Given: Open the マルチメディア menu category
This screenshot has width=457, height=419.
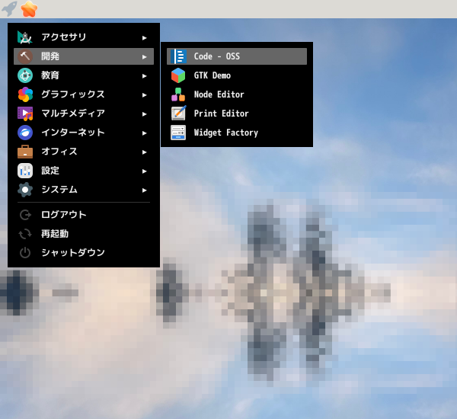Looking at the screenshot, I should [84, 114].
